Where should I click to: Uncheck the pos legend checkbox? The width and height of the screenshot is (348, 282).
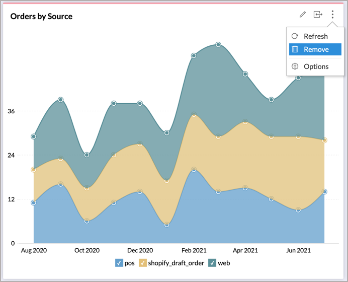tap(119, 263)
